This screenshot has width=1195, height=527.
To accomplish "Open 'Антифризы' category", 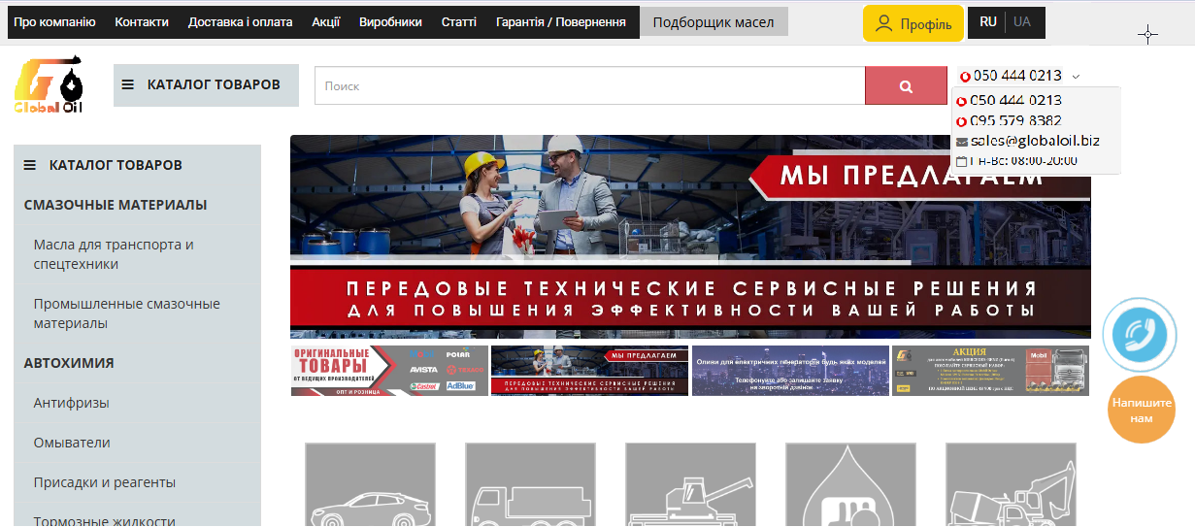I will [71, 403].
